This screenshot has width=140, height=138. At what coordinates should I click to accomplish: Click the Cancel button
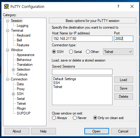pos(123,131)
